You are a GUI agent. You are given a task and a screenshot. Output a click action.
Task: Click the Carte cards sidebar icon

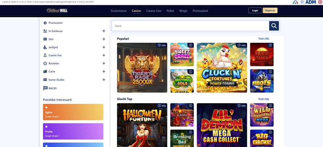[x=45, y=72]
